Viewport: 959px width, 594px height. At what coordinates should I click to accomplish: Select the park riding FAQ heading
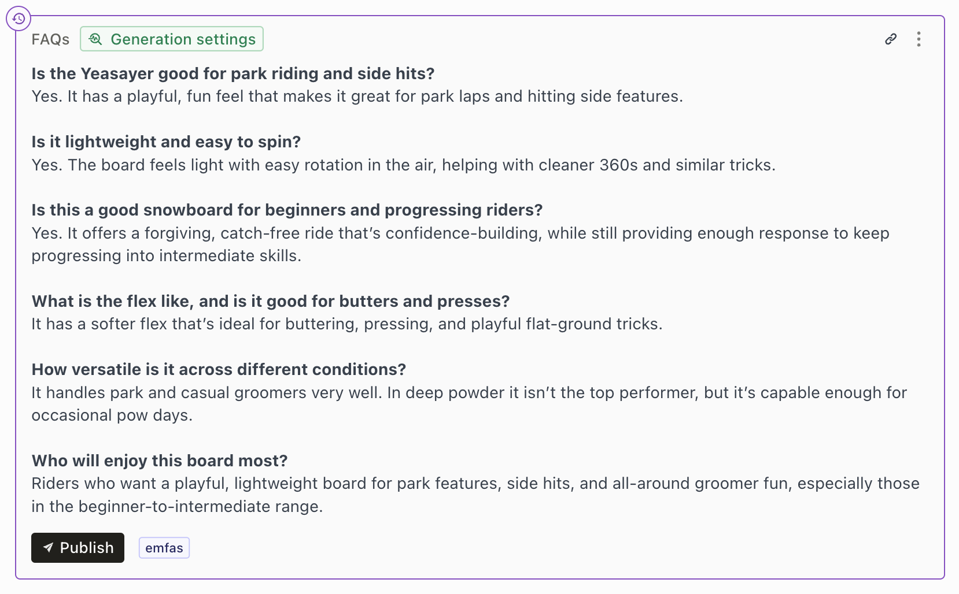(233, 73)
